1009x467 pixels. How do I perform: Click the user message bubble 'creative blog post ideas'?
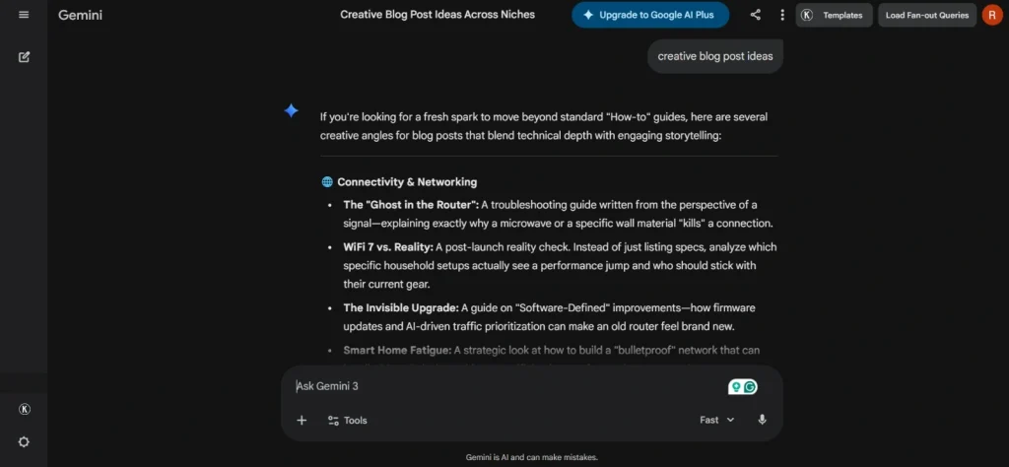pos(715,56)
